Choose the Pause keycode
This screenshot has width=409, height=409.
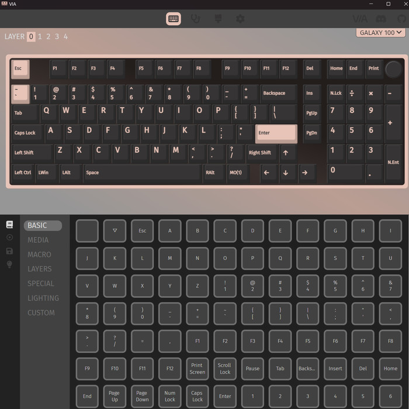(x=252, y=369)
